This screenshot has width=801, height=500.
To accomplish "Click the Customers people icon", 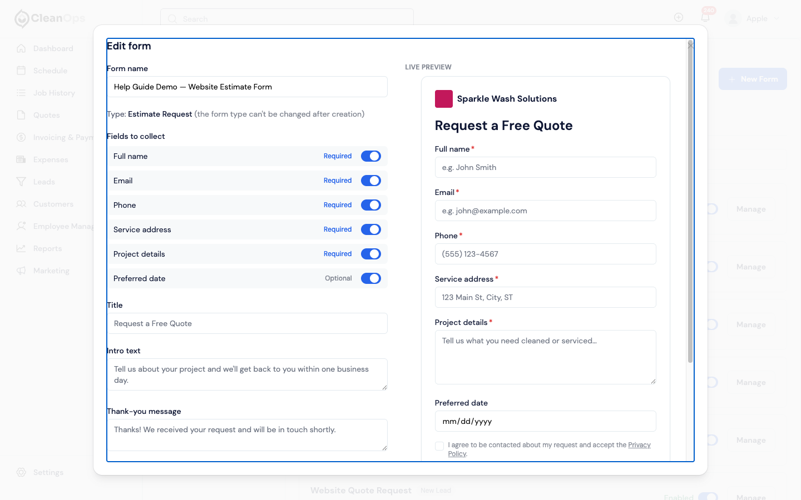I will 21,204.
